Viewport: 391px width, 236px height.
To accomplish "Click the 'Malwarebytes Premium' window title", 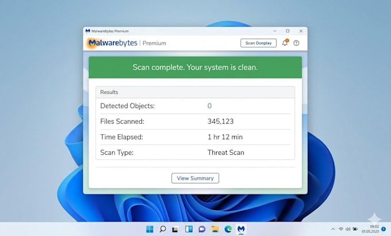I will pyautogui.click(x=110, y=31).
